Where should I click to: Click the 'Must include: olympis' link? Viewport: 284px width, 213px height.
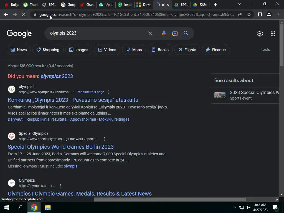click(x=70, y=166)
